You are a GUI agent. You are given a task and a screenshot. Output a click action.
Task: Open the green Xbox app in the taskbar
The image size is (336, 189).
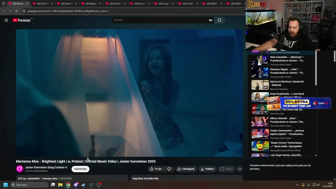91,185
